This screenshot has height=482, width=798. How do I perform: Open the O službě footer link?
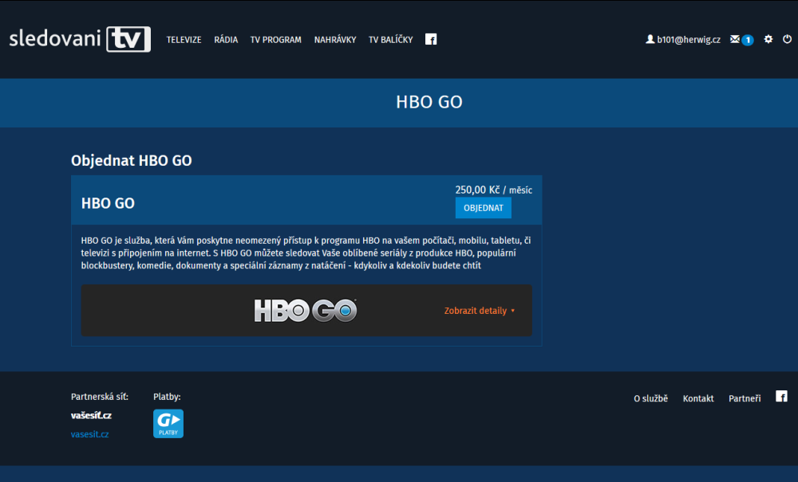click(x=650, y=398)
